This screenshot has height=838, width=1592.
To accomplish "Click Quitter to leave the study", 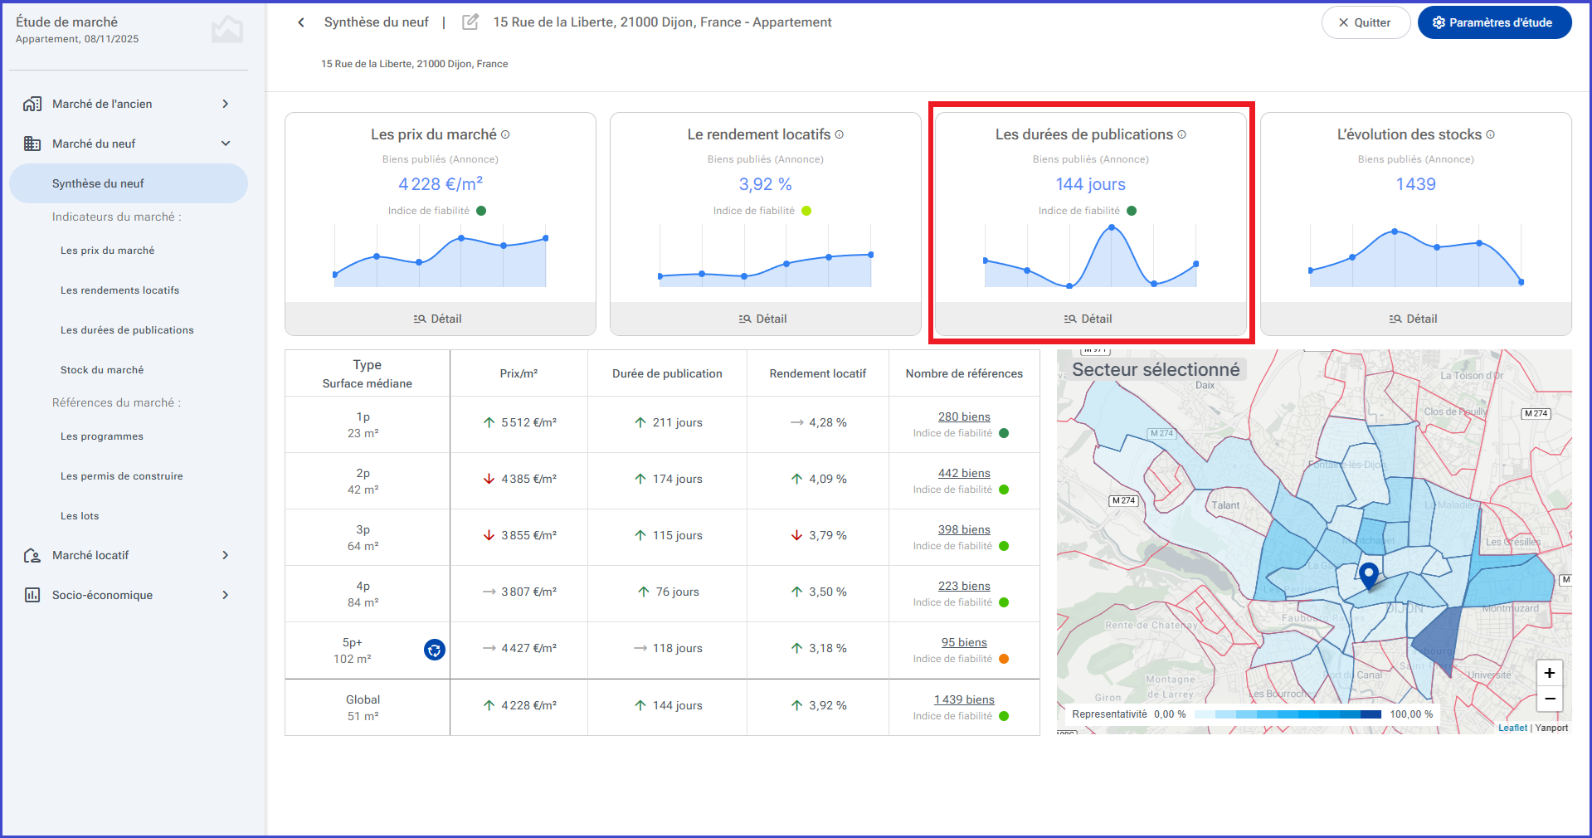I will pyautogui.click(x=1366, y=22).
